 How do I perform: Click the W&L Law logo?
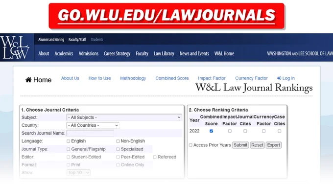pyautogui.click(x=15, y=47)
